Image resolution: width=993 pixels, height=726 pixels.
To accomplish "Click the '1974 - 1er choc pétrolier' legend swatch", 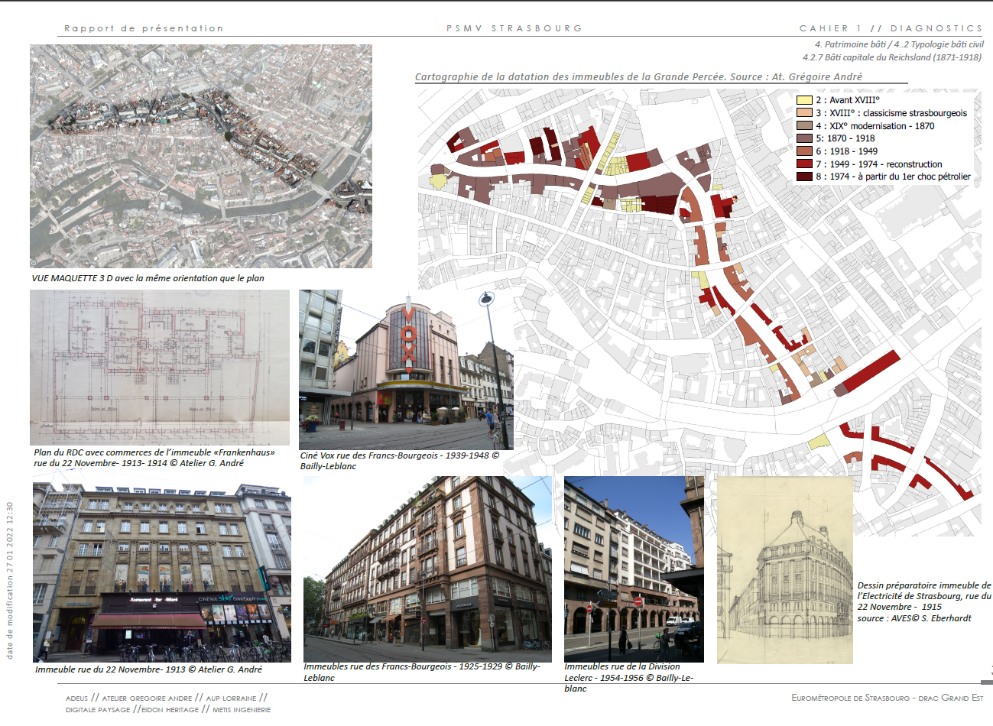I will (804, 177).
